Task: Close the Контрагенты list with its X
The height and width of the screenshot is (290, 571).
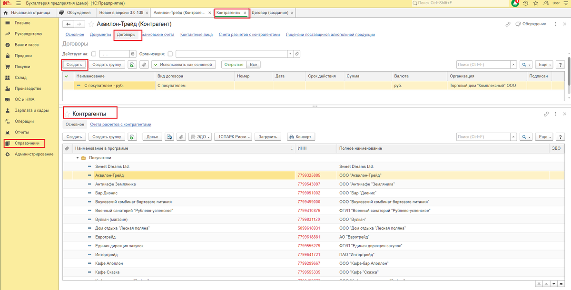Action: tap(564, 114)
